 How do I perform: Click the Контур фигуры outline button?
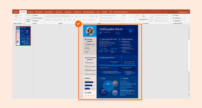[162, 18]
